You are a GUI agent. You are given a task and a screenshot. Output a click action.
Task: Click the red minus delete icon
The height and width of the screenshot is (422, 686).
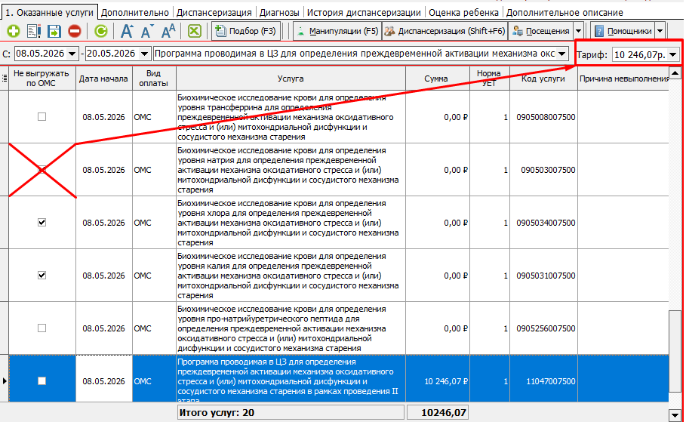[x=75, y=31]
